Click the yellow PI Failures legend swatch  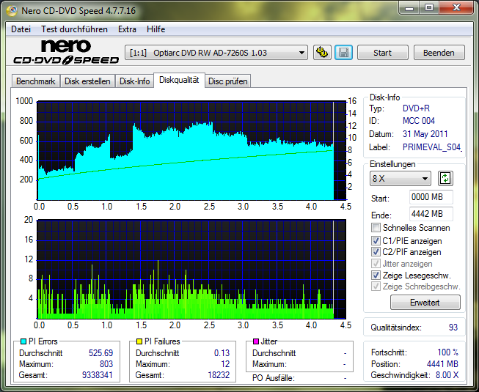tap(139, 341)
